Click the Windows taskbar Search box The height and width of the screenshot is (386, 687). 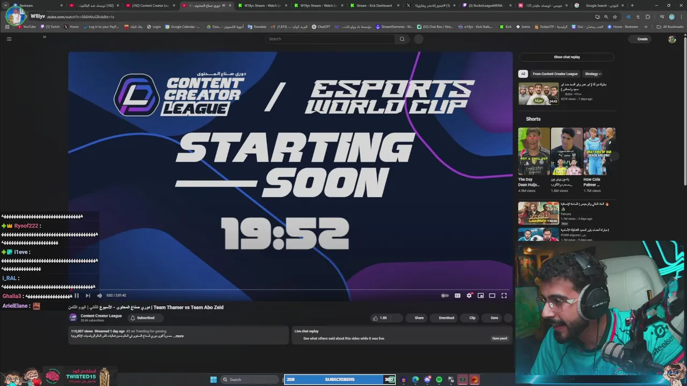pos(251,380)
